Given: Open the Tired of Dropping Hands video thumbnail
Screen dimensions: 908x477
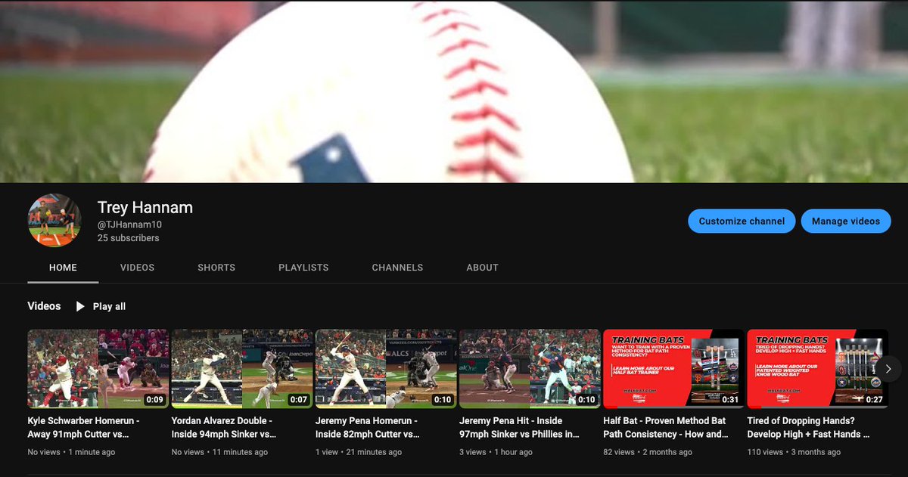Looking at the screenshot, I should 816,368.
